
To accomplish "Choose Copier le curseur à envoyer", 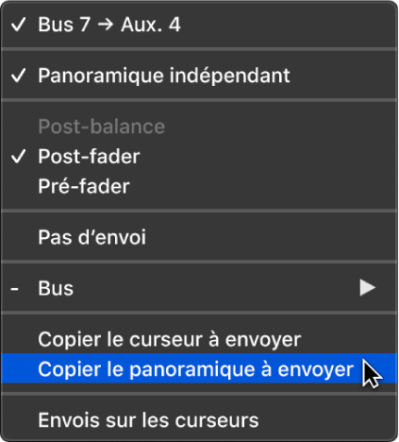I will point(199,339).
